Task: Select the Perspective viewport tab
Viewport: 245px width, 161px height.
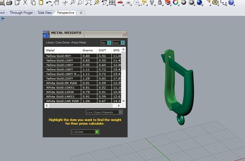Action: click(x=66, y=13)
